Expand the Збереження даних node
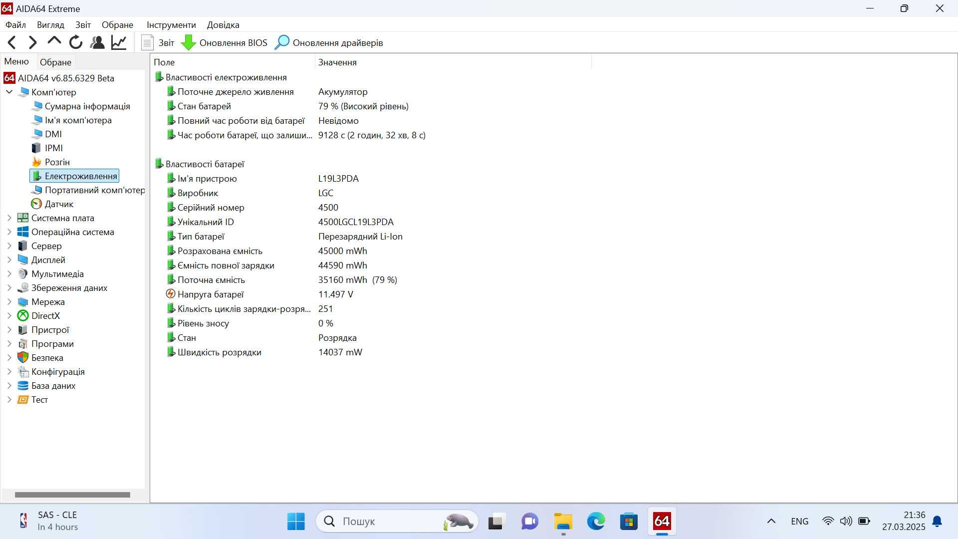Viewport: 958px width, 539px height. coord(9,287)
